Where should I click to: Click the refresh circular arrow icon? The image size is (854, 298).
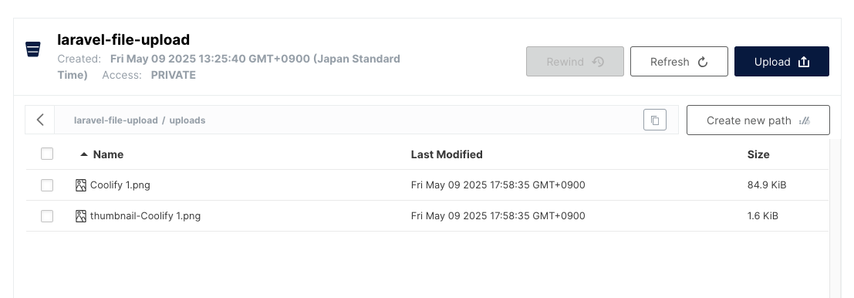[703, 62]
